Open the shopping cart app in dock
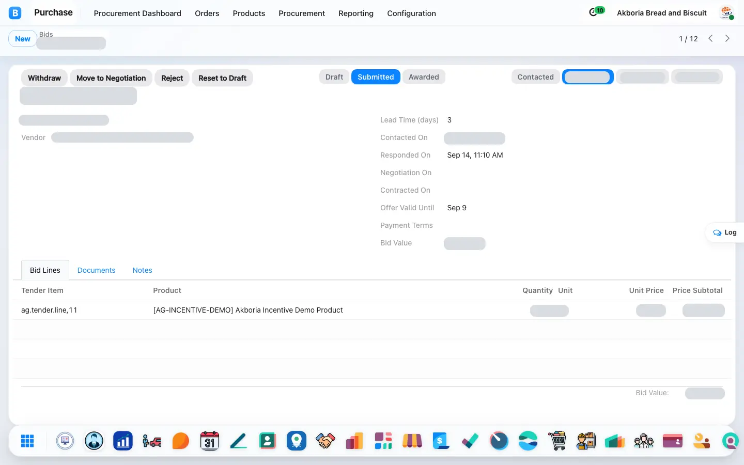Screen dimensions: 744x465 tap(557, 441)
